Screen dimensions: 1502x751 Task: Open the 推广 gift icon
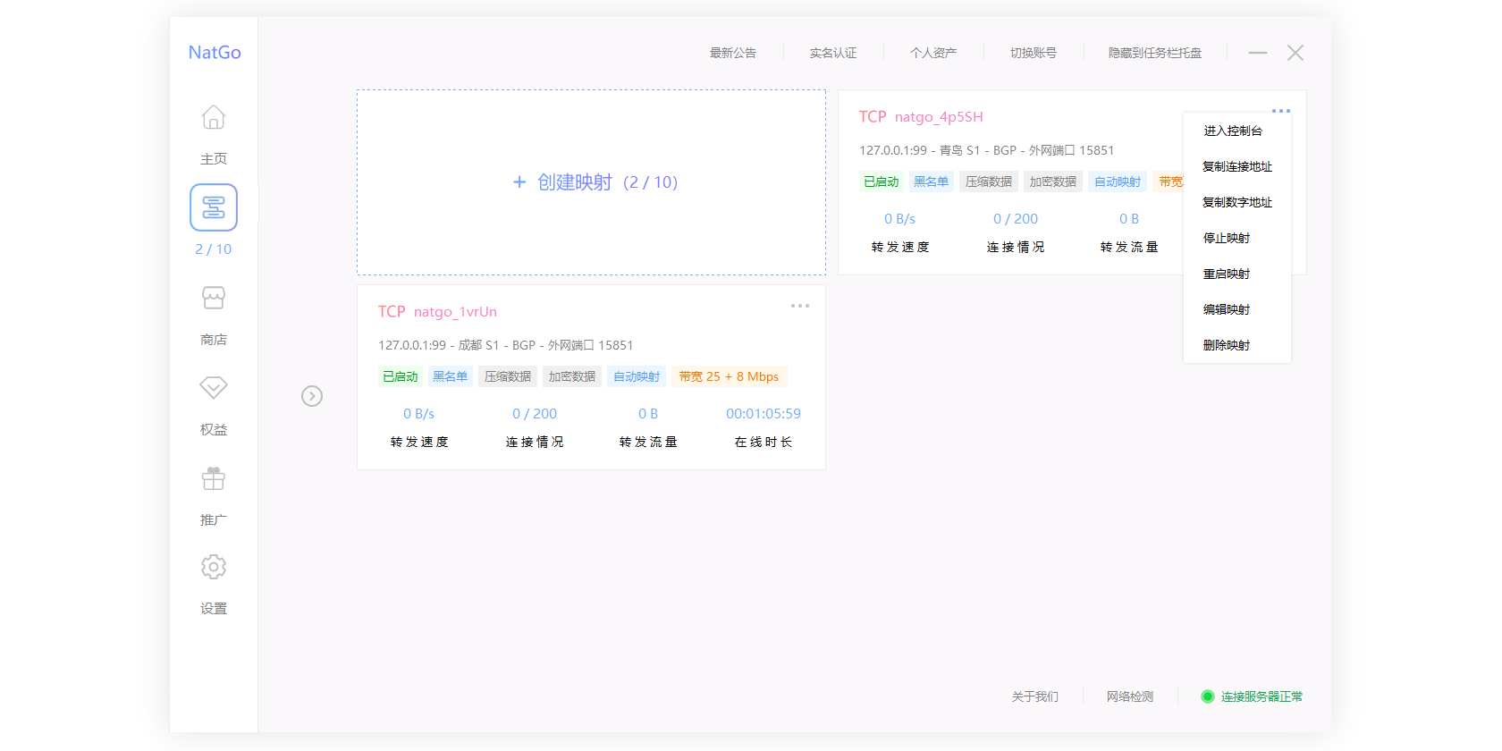pyautogui.click(x=213, y=479)
